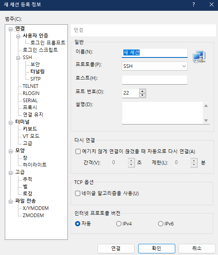Click the 설명 scrollbar down arrow
Viewport: 218px width, 255px height.
click(x=206, y=121)
